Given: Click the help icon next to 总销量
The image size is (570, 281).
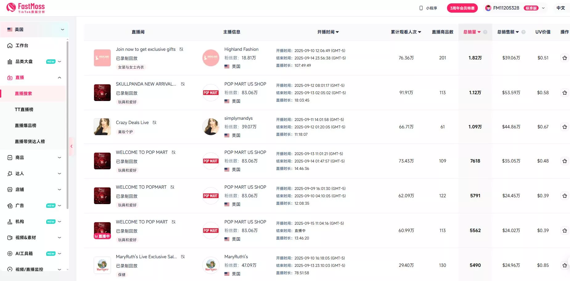Looking at the screenshot, I should [485, 32].
